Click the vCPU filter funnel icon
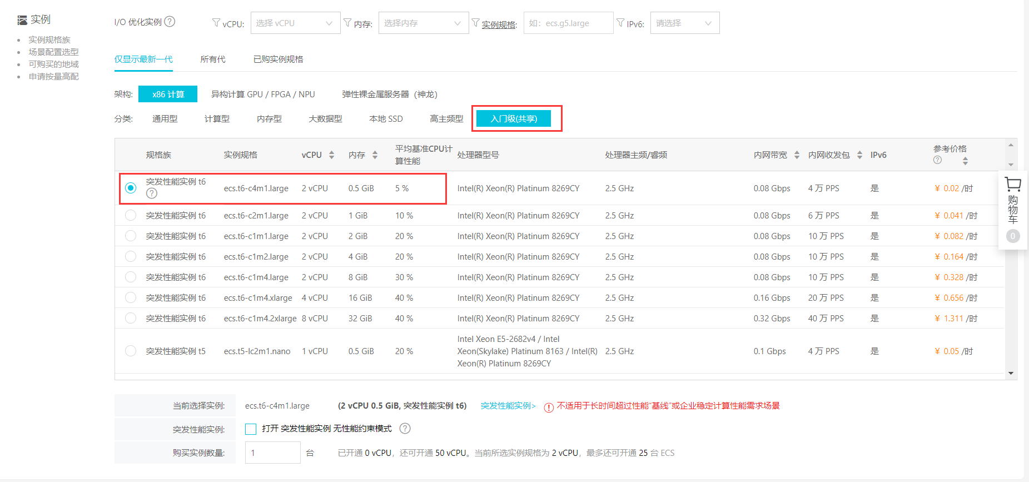This screenshot has width=1029, height=482. coord(216,23)
